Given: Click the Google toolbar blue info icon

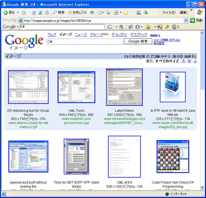Looking at the screenshot, I should (138, 27).
